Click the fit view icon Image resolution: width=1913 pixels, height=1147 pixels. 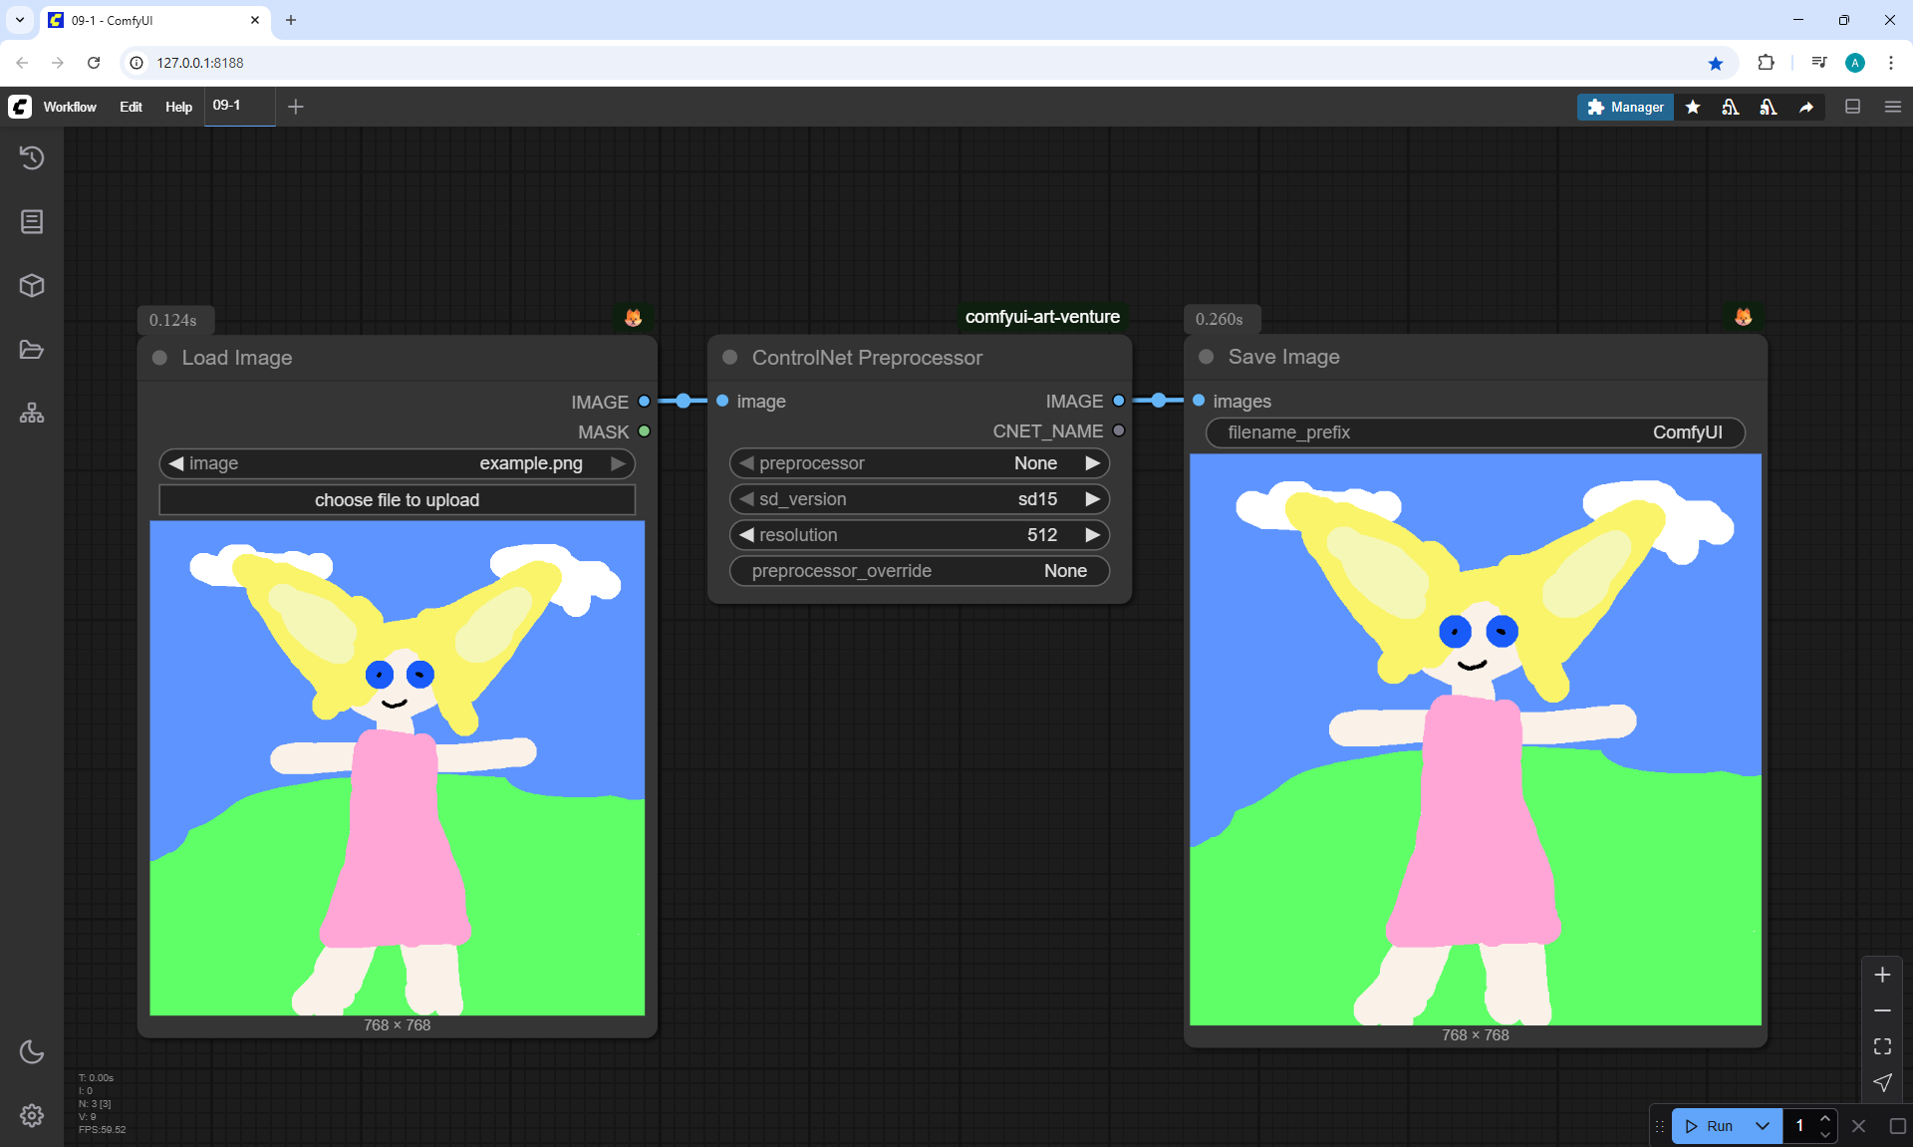pos(1882,1046)
